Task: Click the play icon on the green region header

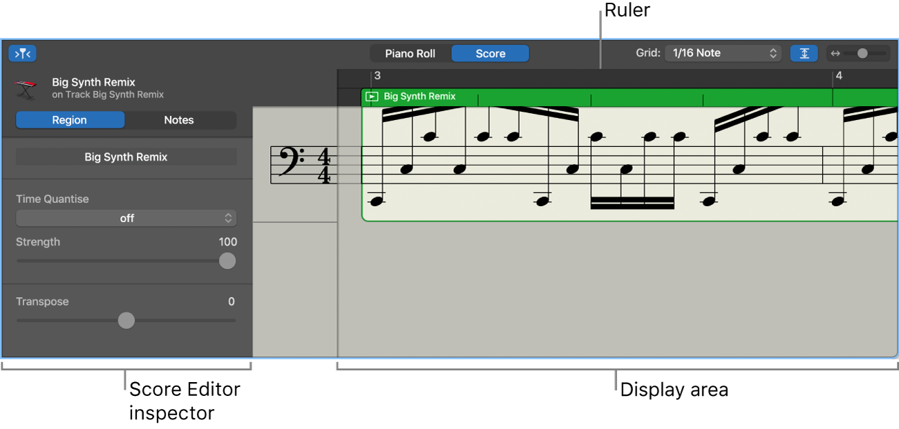Action: tap(372, 97)
